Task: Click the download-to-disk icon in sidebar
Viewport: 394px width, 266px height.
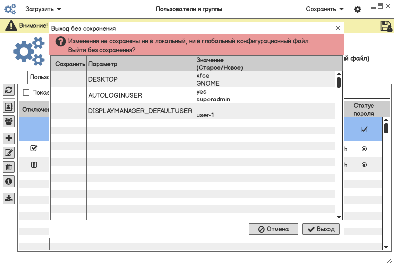Action: coord(9,199)
